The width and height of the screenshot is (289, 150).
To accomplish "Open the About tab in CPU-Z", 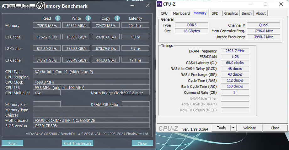I will pyautogui.click(x=261, y=13).
